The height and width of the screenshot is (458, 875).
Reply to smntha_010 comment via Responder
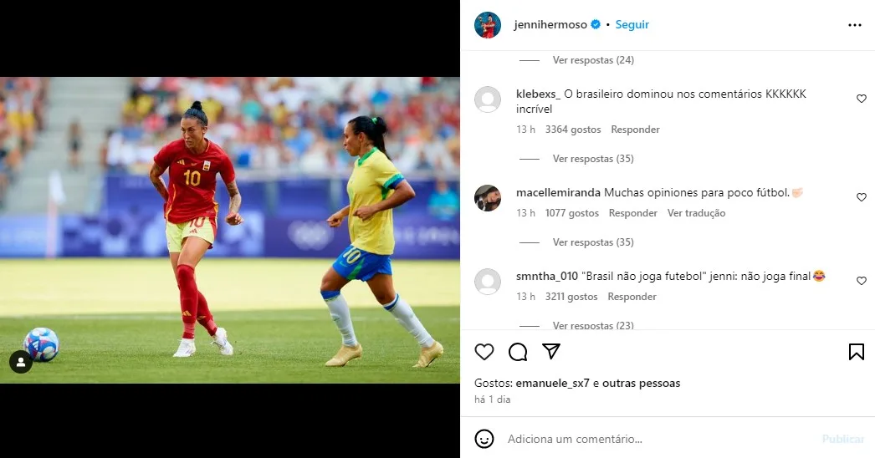coord(632,297)
